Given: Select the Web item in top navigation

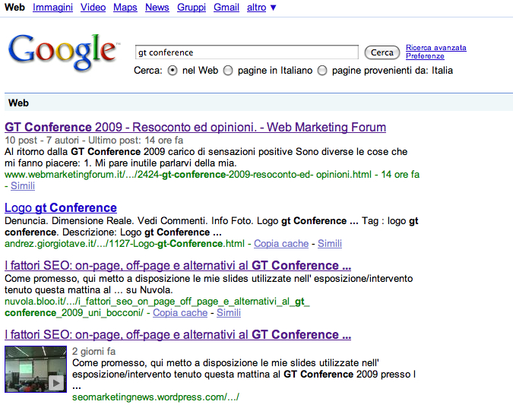Looking at the screenshot, I should tap(14, 7).
